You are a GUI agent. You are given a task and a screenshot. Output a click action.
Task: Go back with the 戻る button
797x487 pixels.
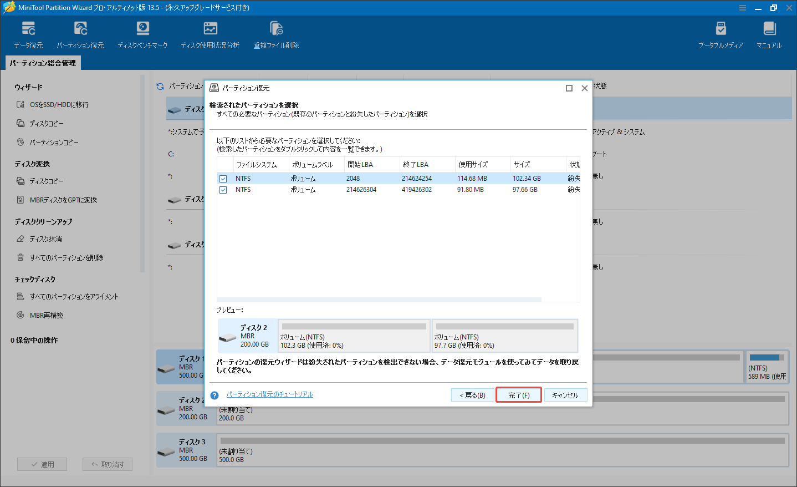[x=472, y=394]
